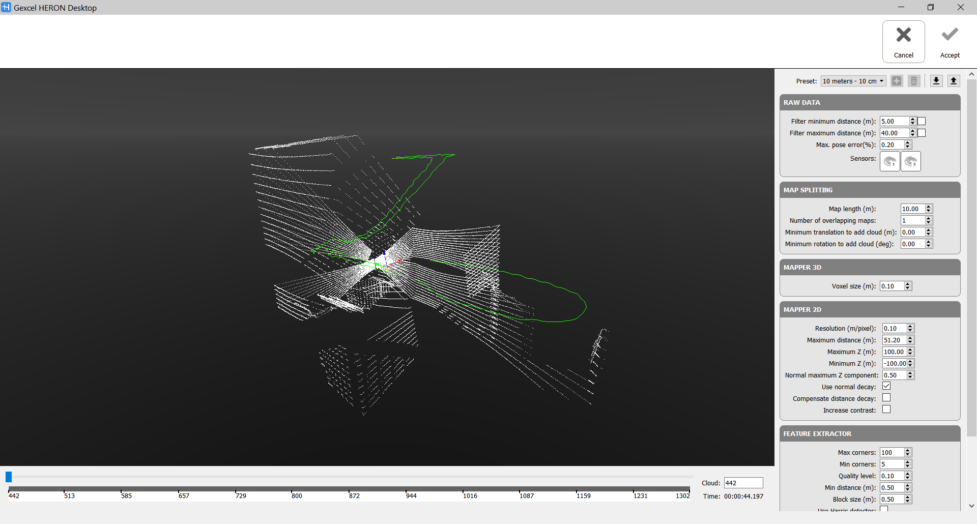977x524 pixels.
Task: Click the export preset upload-arrow icon
Action: click(954, 81)
